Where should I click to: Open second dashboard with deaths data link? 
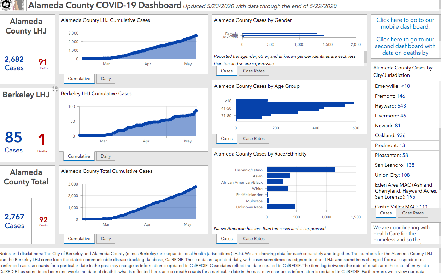tap(405, 46)
